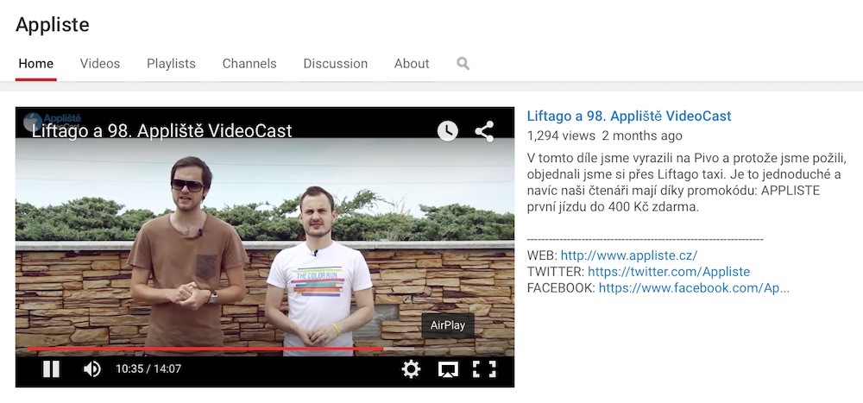Viewport: 863px width, 403px height.
Task: View the About tab
Action: [412, 64]
